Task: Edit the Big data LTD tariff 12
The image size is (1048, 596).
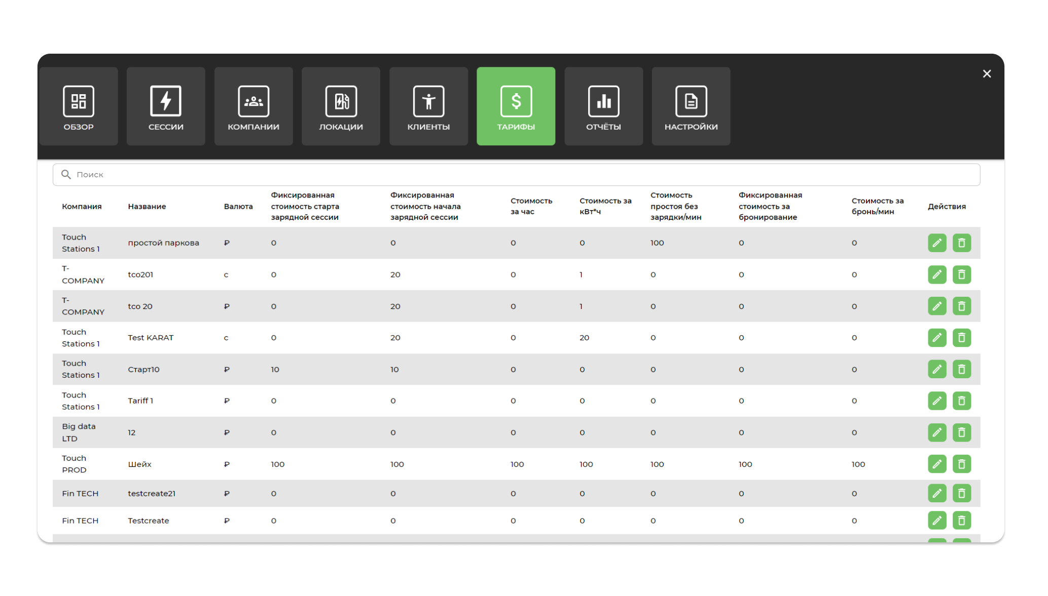Action: (x=936, y=432)
